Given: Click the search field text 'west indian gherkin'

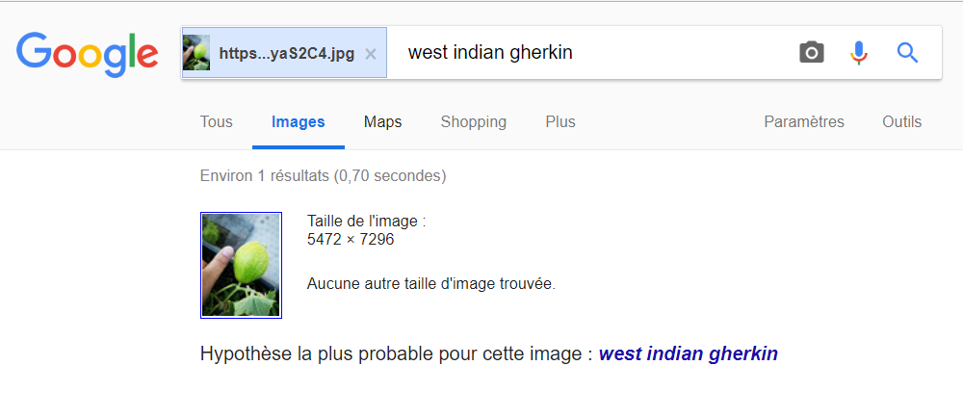Looking at the screenshot, I should tap(490, 53).
